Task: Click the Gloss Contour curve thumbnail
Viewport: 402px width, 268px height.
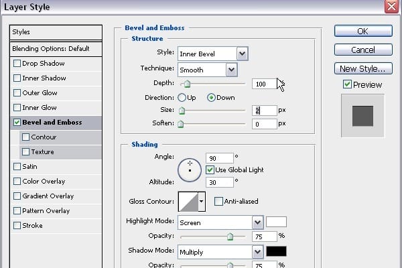Action: click(188, 202)
